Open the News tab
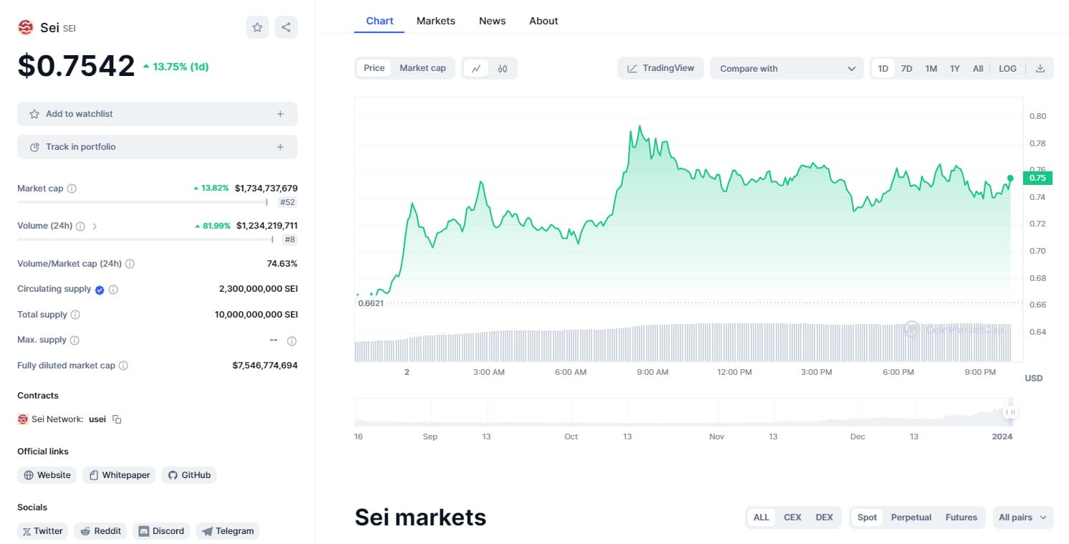The width and height of the screenshot is (1069, 544). coord(492,21)
